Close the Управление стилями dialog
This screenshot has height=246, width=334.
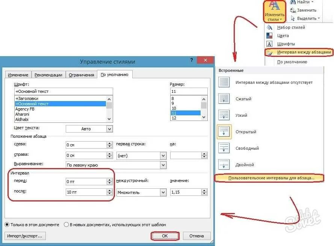click(206, 60)
